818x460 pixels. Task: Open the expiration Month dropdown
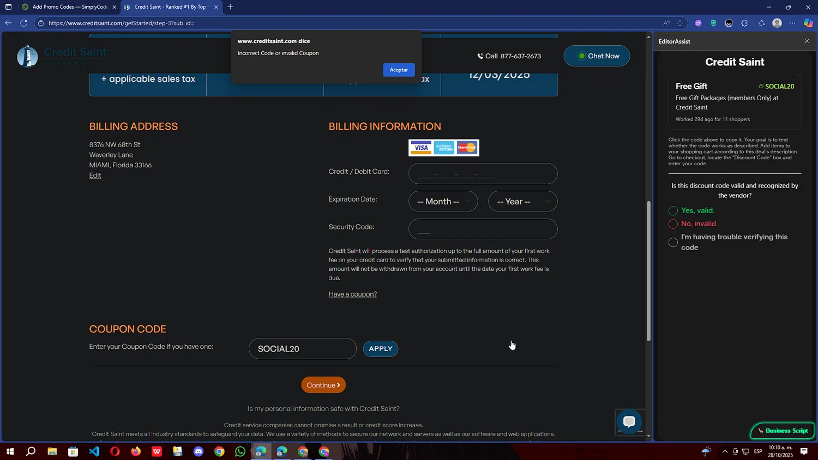click(443, 202)
